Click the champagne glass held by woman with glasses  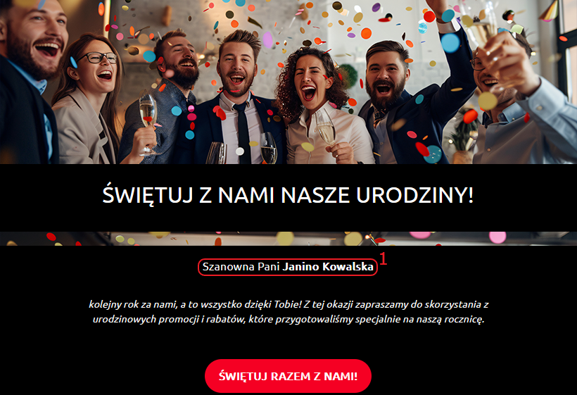coord(148,123)
